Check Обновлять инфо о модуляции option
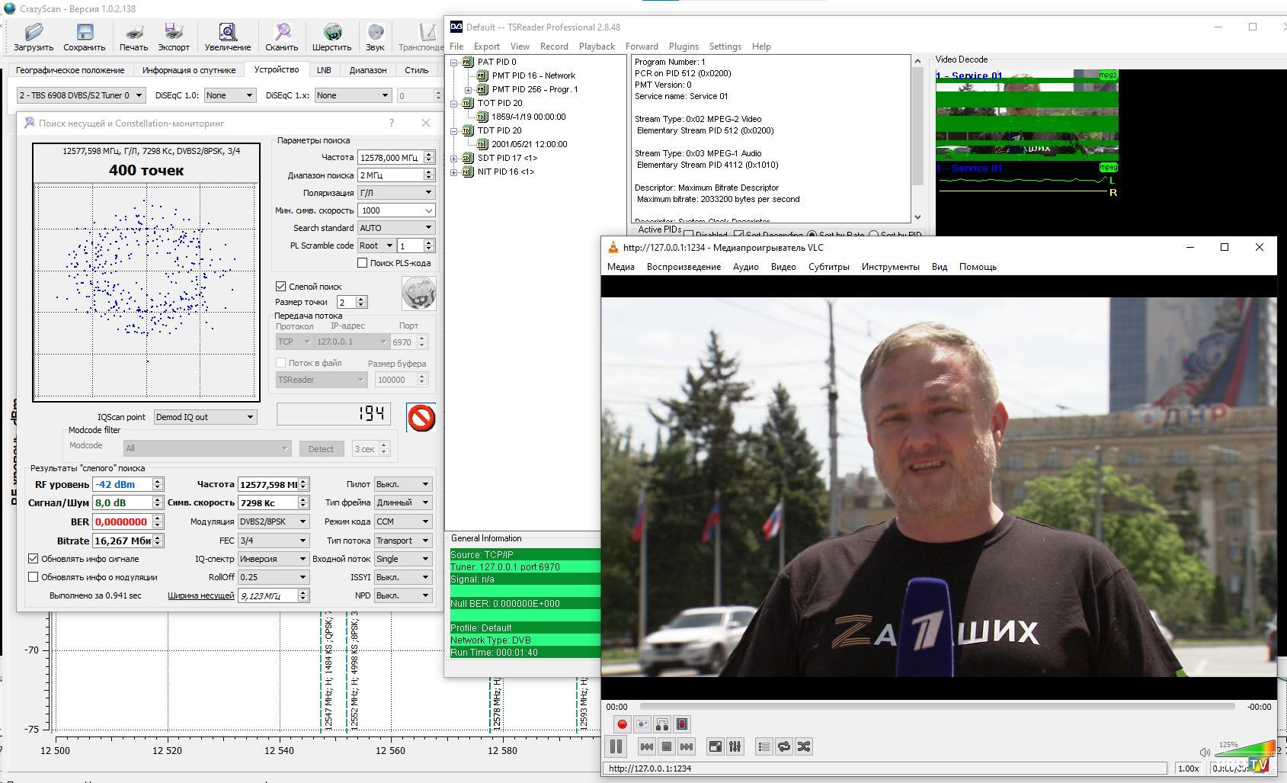Viewport: 1287px width, 783px height. click(x=34, y=577)
